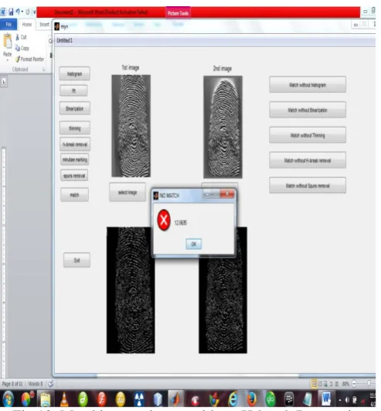Image resolution: width=381 pixels, height=411 pixels.
Task: Activate the Format Painter brush icon
Action: click(18, 60)
